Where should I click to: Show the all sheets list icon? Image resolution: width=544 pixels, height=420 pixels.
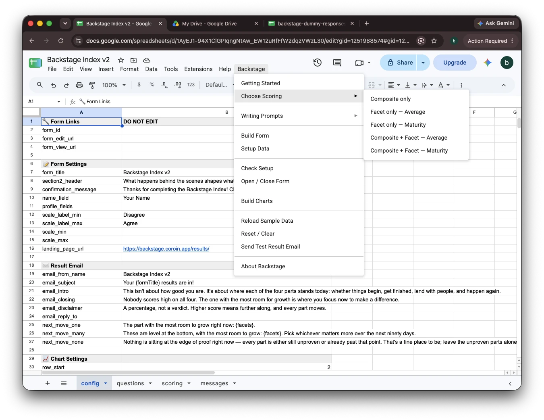click(64, 383)
